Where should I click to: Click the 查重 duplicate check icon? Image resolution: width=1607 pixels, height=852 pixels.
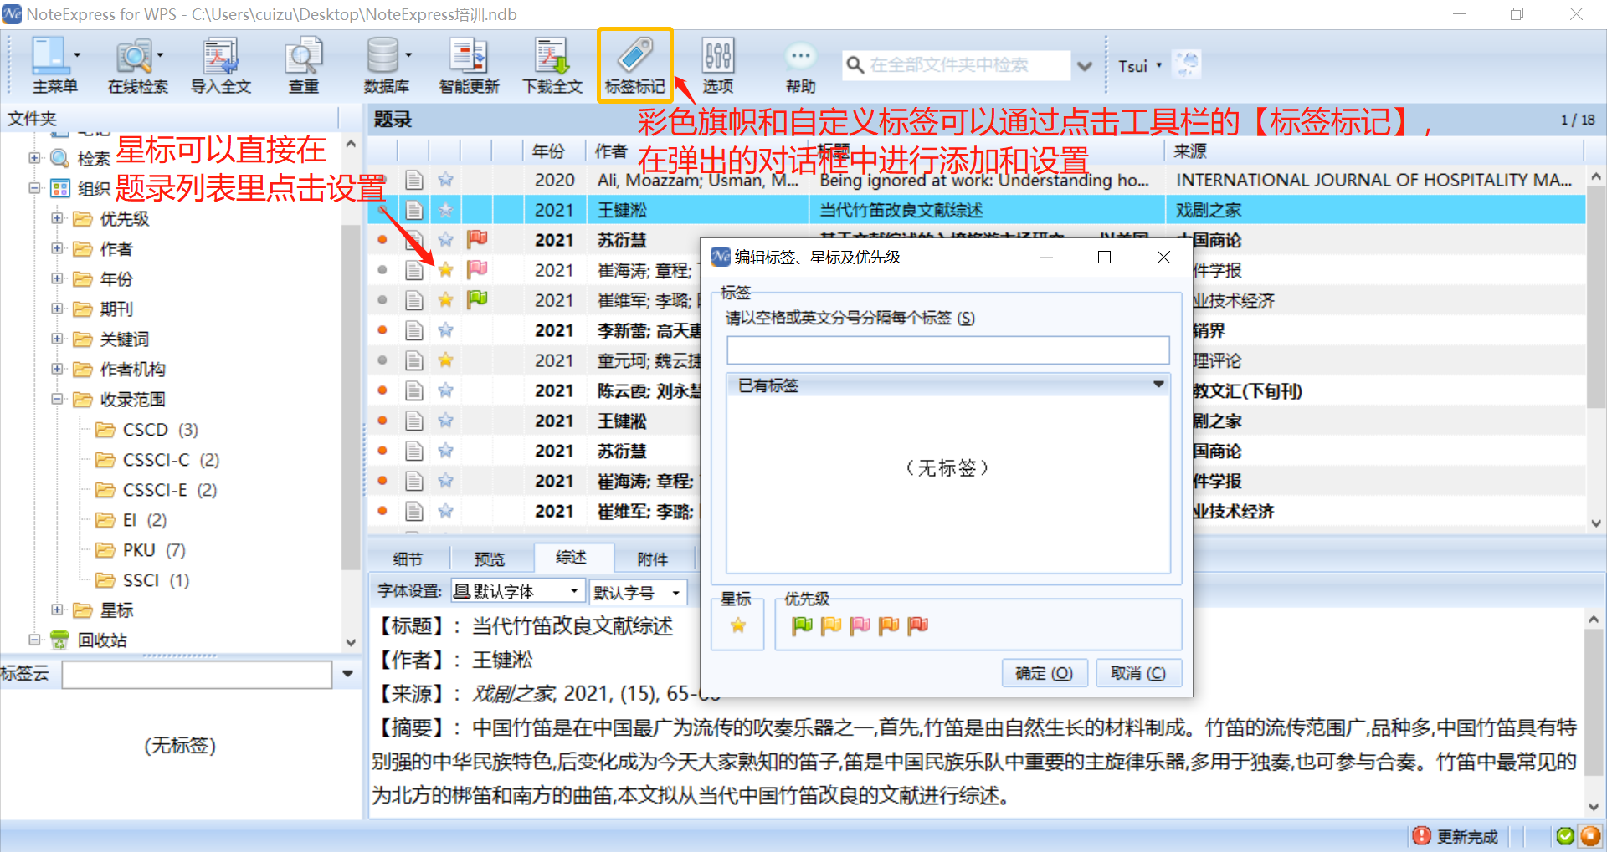tap(303, 63)
